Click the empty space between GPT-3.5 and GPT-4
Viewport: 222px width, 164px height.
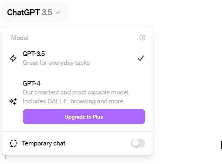coord(77,73)
